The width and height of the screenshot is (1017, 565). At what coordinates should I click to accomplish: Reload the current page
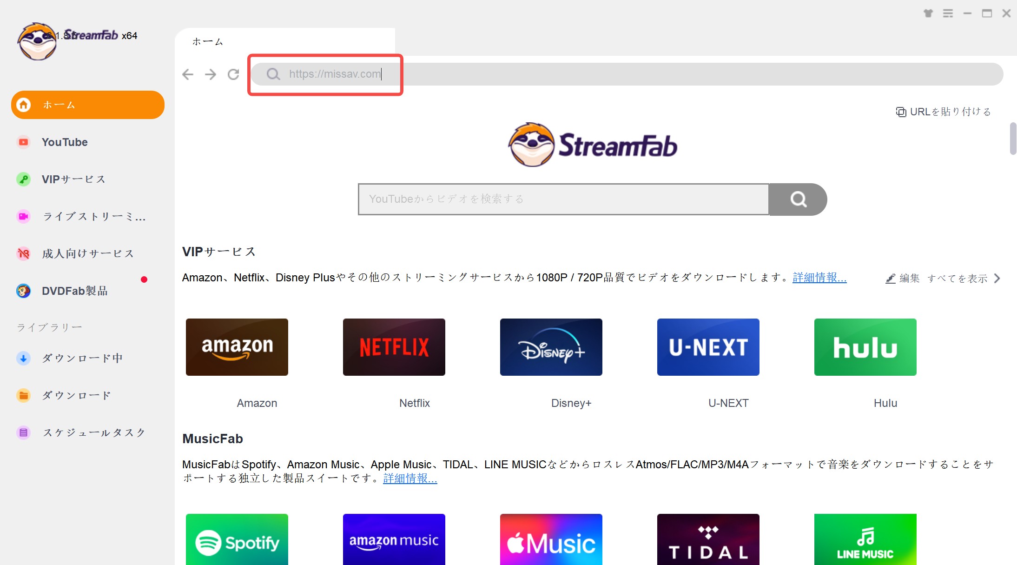pyautogui.click(x=233, y=74)
